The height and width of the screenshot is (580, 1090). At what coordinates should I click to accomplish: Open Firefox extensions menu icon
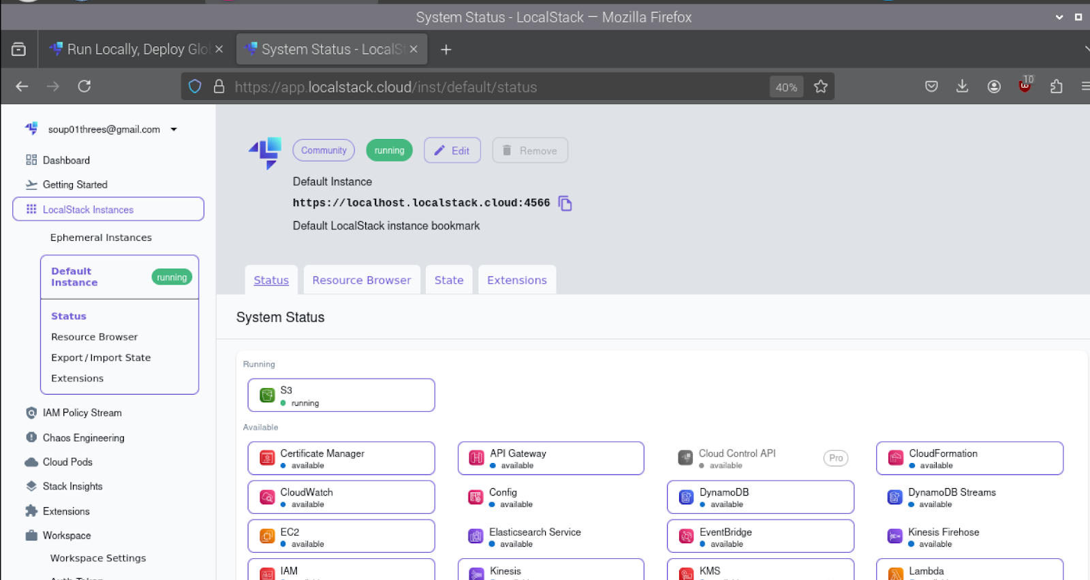tap(1056, 86)
